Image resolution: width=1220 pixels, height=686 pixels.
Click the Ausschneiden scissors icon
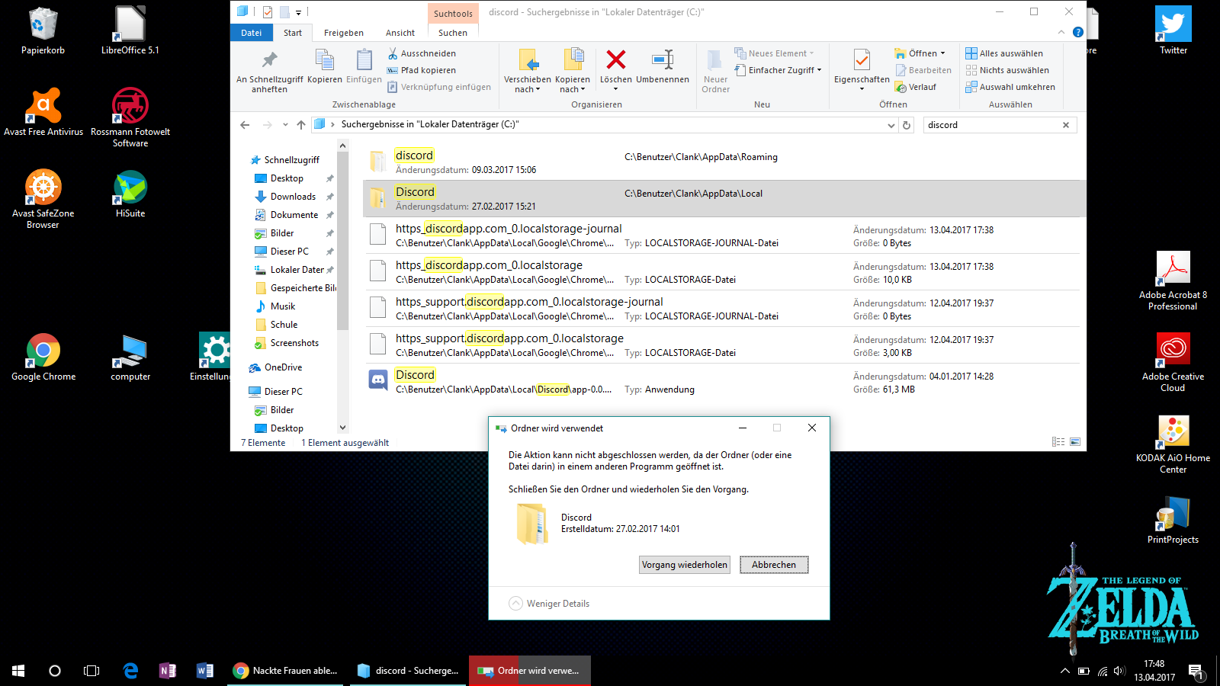[x=393, y=53]
